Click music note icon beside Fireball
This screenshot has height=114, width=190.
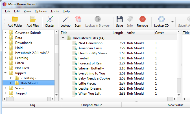click(x=75, y=58)
